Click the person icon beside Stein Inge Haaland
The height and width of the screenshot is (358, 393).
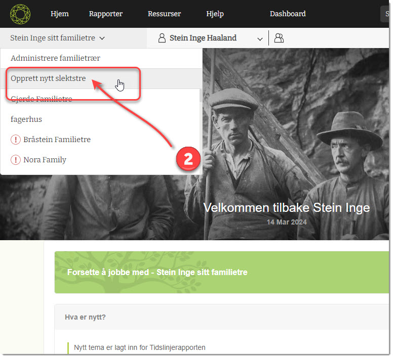(x=162, y=38)
